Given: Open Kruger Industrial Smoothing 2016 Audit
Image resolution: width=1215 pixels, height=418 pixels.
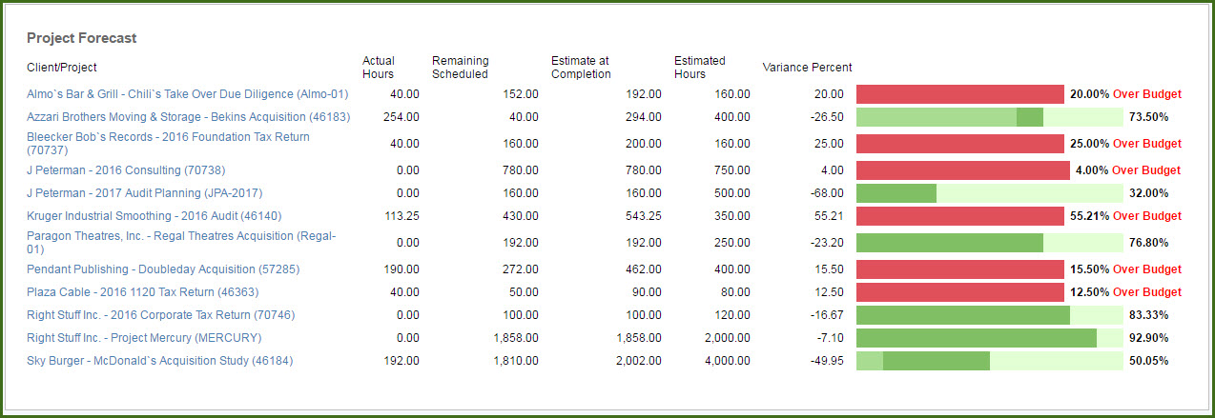Looking at the screenshot, I should tap(154, 216).
